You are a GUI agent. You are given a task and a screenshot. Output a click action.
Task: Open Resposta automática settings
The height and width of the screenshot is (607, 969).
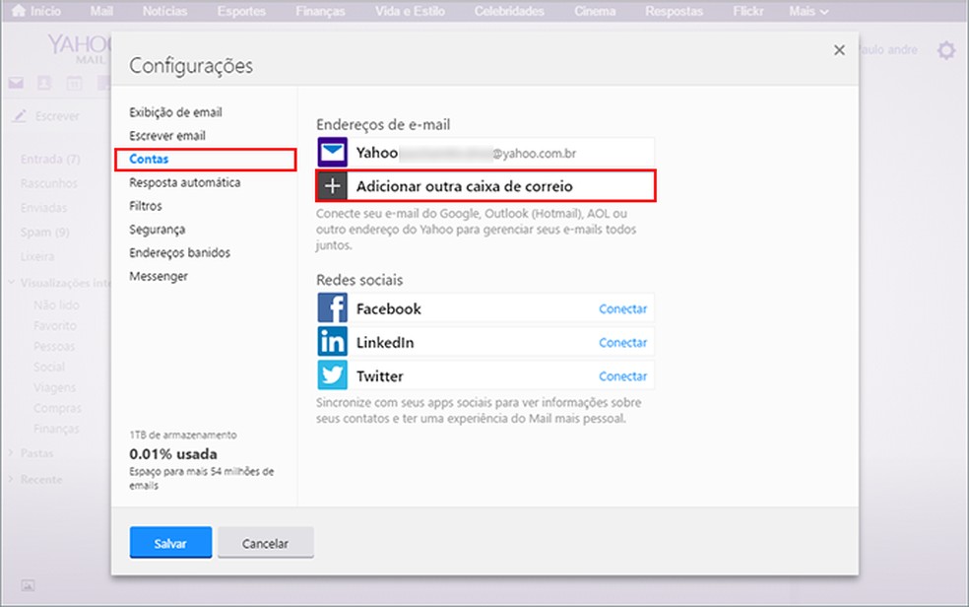185,182
